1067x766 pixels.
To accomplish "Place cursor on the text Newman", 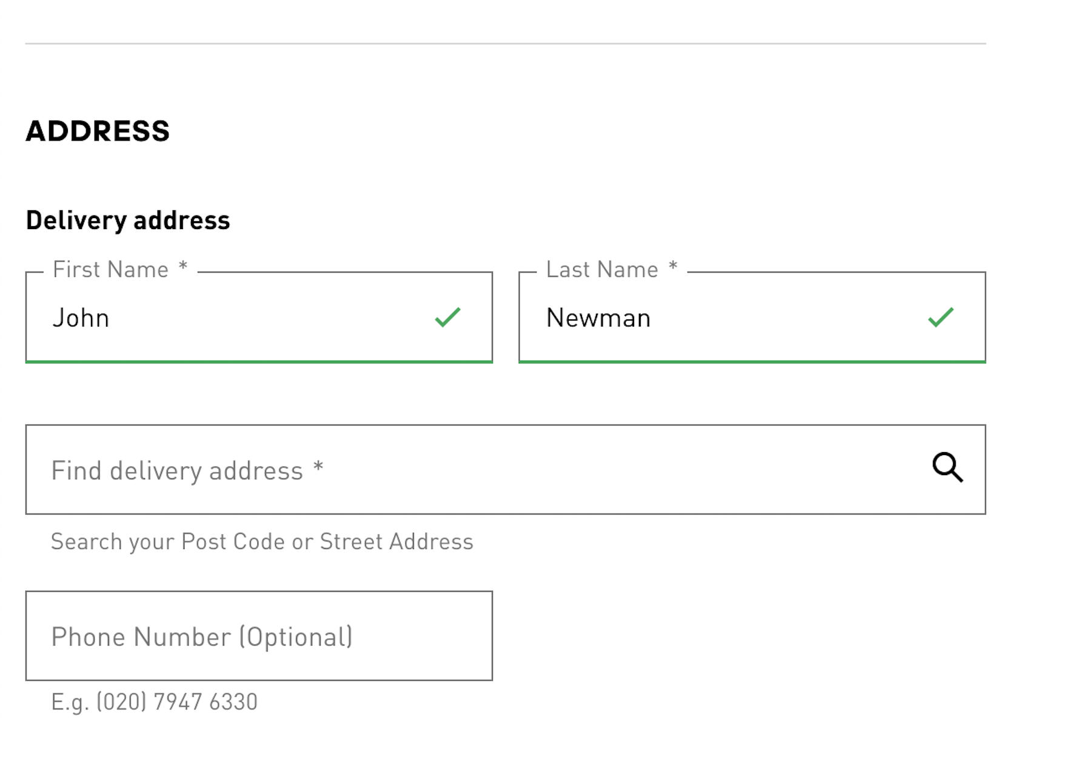I will [598, 318].
